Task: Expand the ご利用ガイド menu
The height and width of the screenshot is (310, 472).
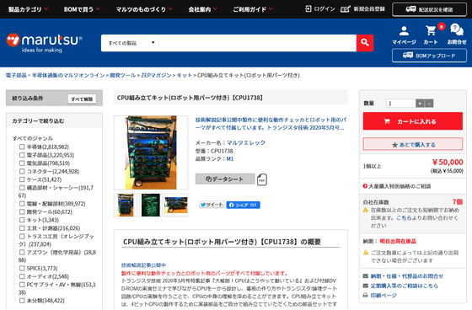Action: (x=253, y=9)
